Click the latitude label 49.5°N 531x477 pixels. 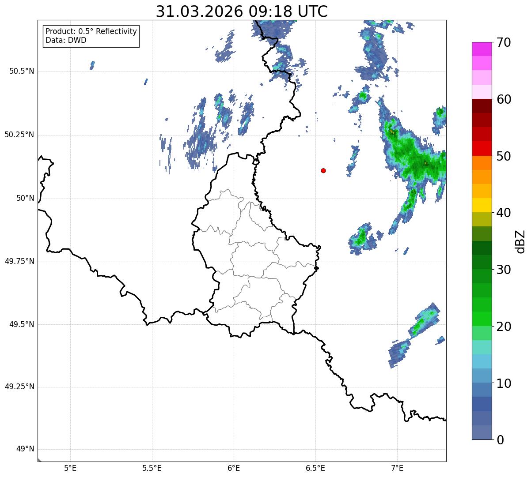[21, 324]
